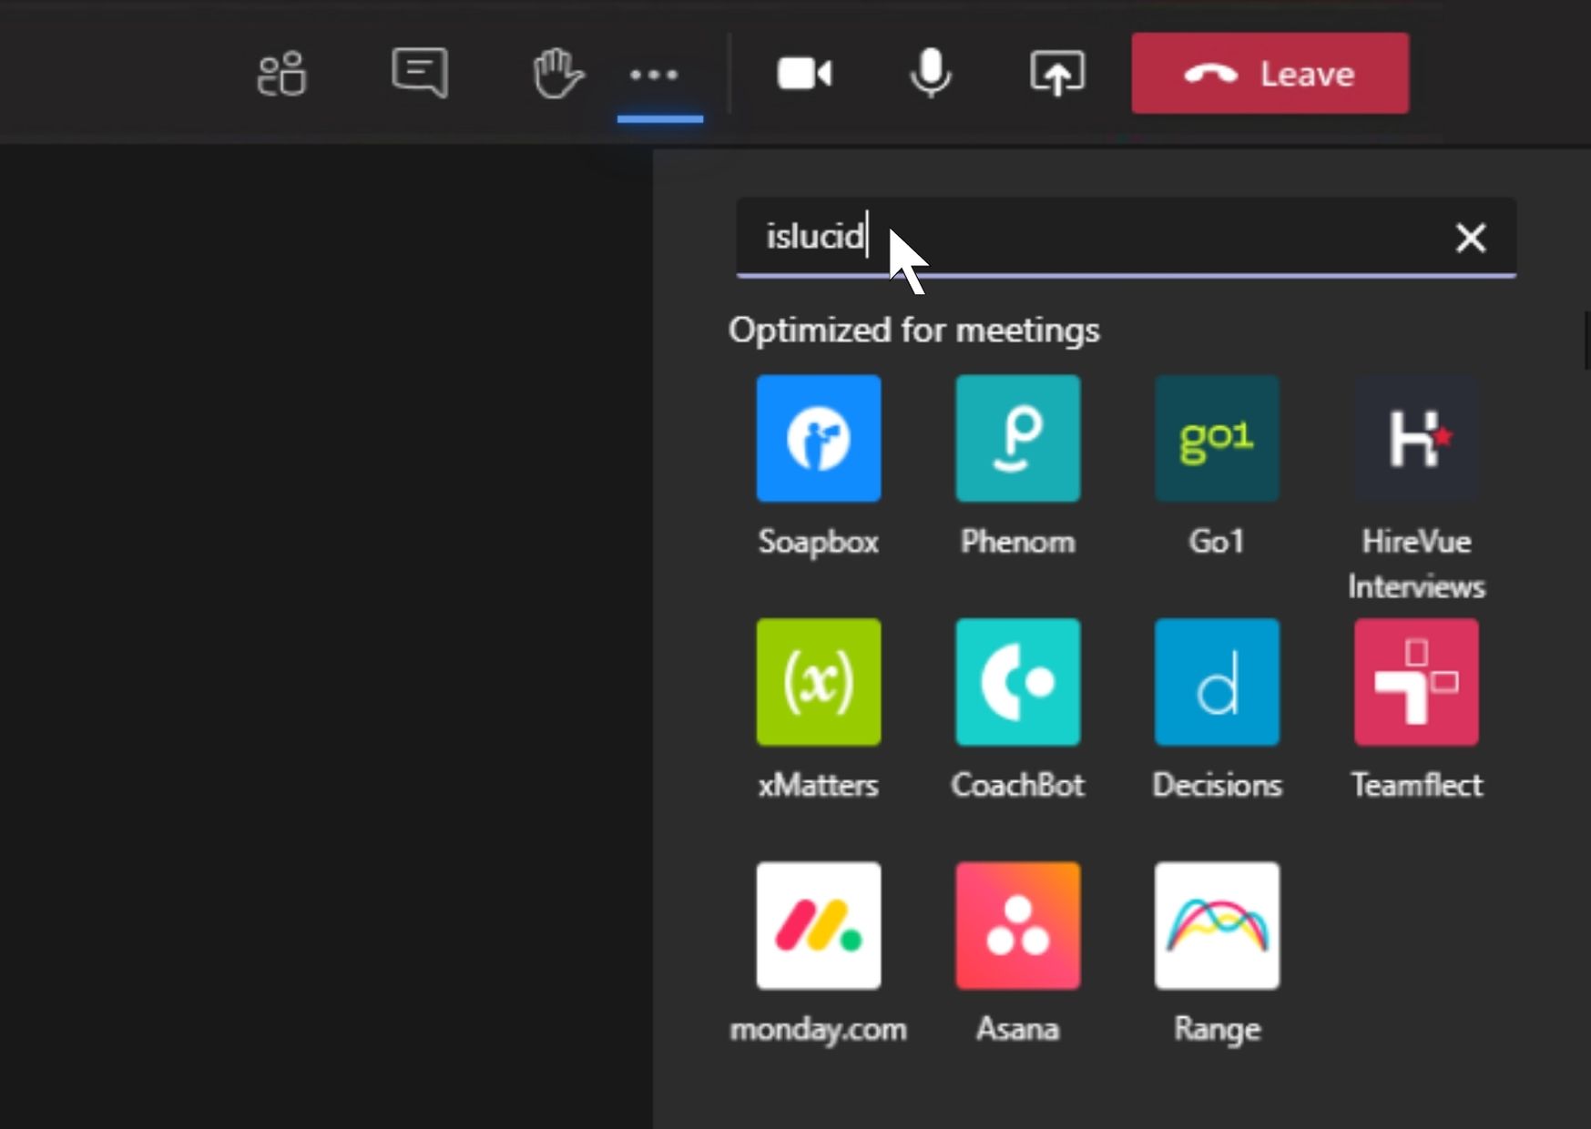
Task: Leave the meeting
Action: click(1270, 73)
